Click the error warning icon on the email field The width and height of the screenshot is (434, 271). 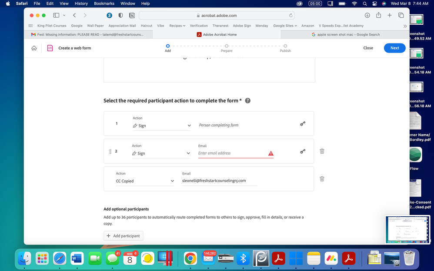271,153
